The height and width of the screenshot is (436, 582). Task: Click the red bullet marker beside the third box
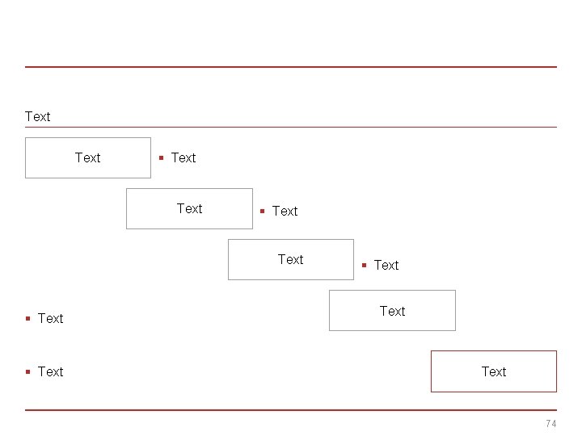(x=364, y=265)
